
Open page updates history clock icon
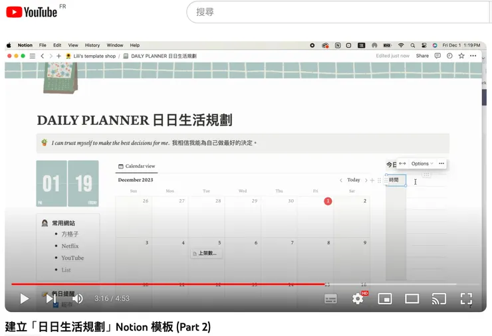pyautogui.click(x=449, y=56)
